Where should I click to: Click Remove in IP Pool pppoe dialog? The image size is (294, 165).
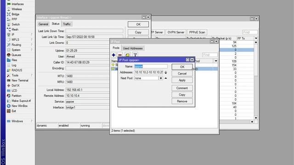click(182, 101)
